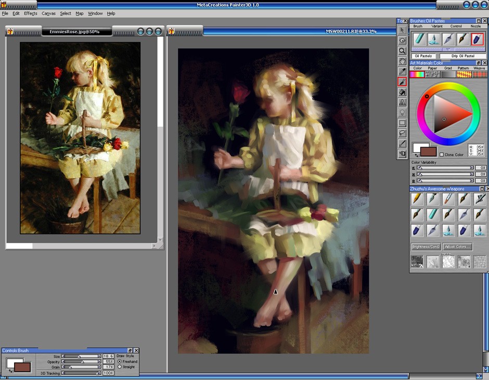Choose the teal crayon in Brushes palette
489x380 pixels.
click(x=419, y=39)
